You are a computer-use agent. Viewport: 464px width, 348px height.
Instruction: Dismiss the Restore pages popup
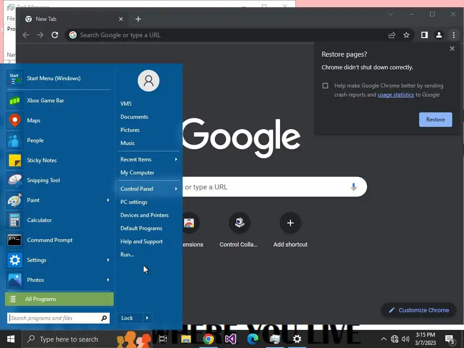coord(452,48)
